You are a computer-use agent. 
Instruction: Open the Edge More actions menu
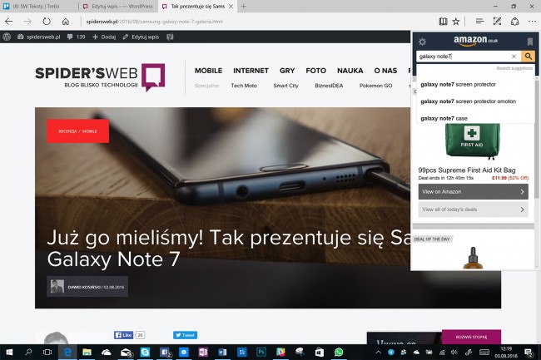pyautogui.click(x=532, y=22)
